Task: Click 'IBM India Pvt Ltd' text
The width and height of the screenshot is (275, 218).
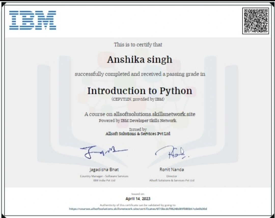Action: coord(104,180)
